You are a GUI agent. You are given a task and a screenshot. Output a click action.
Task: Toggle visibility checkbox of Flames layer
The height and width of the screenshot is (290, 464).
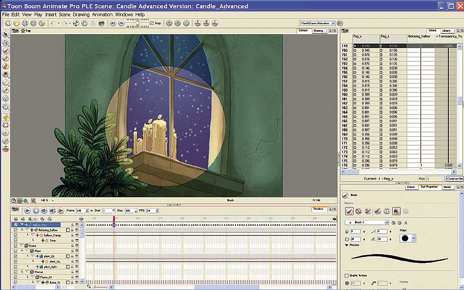(x=16, y=272)
